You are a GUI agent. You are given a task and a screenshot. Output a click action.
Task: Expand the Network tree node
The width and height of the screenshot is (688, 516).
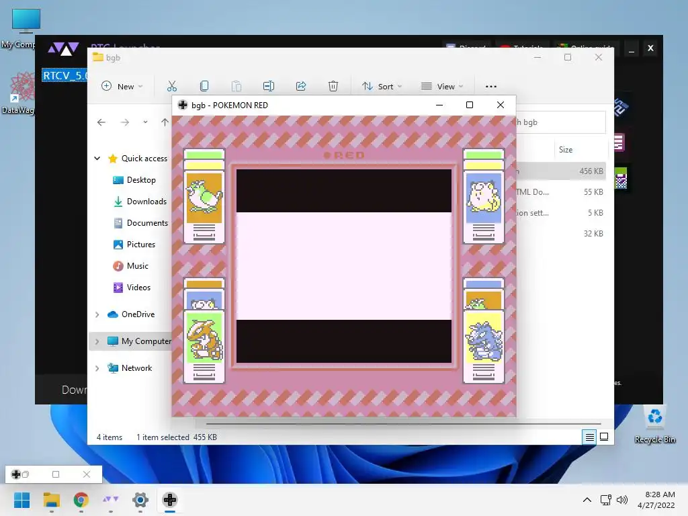coord(97,368)
